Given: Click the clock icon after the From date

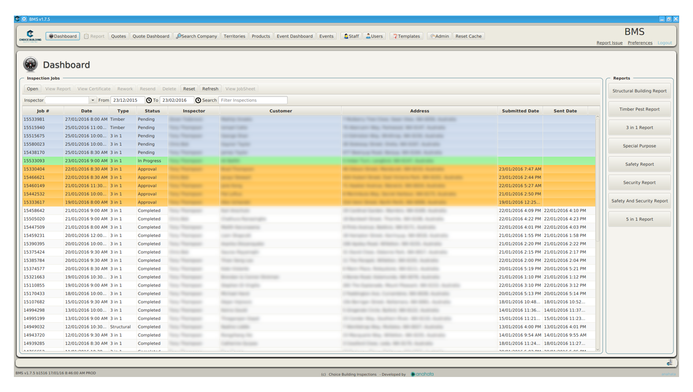Looking at the screenshot, I should (149, 100).
